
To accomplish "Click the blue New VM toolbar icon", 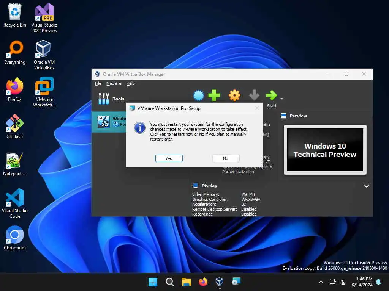I will pos(198,95).
